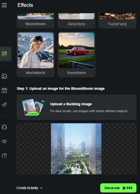Select the BloomBloom effect card

coord(35,21)
